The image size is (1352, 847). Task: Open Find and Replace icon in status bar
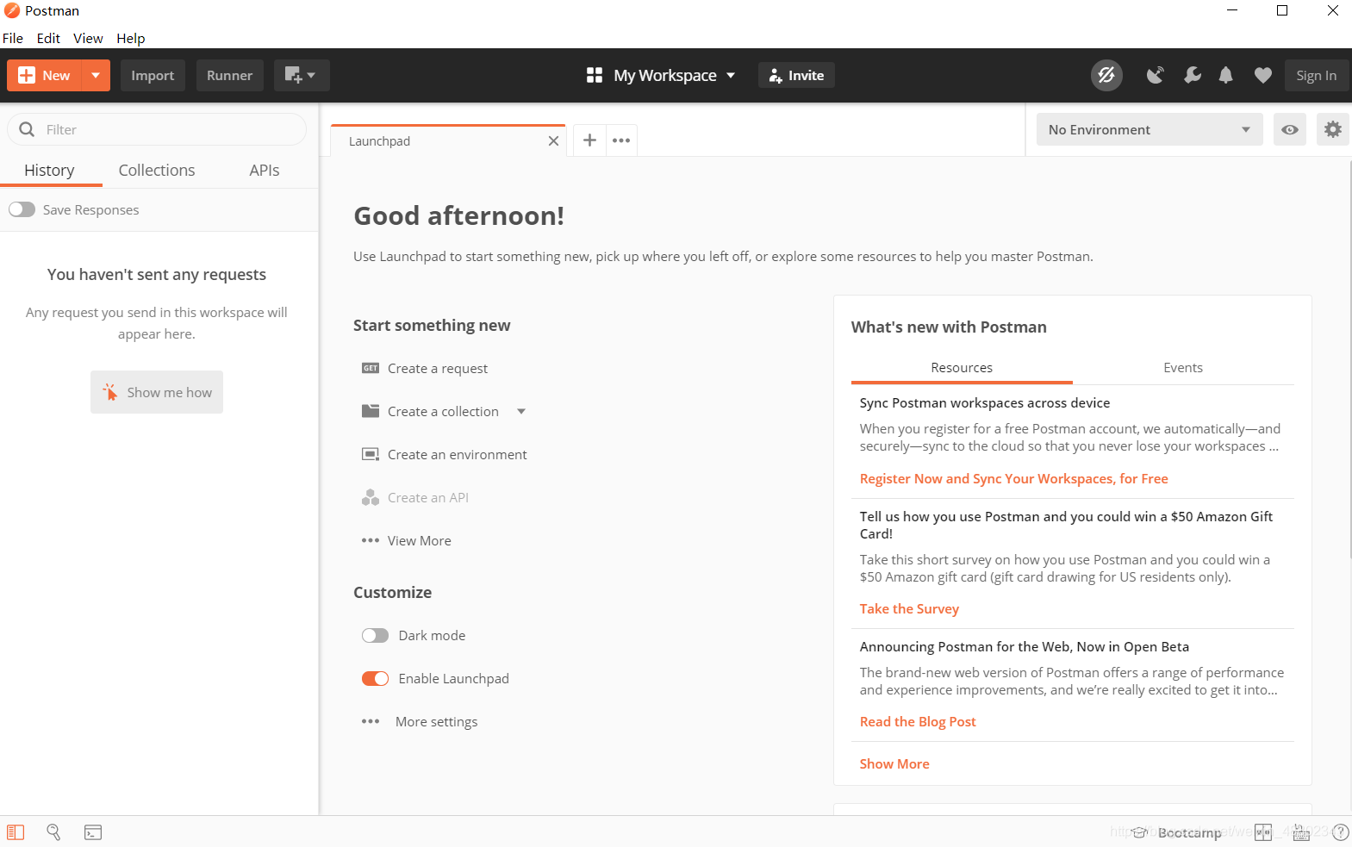[53, 832]
